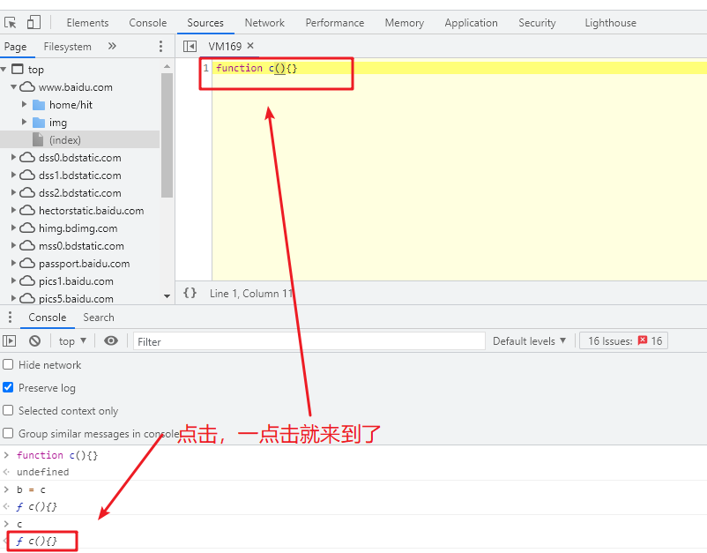Click the 'undefined' console output
This screenshot has height=553, width=707.
coord(43,472)
